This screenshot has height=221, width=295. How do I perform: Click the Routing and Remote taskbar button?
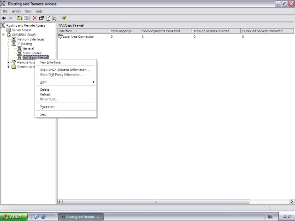pos(81,217)
